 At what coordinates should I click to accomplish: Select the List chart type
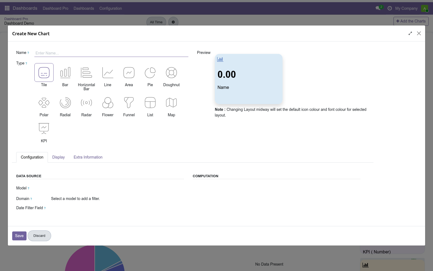pyautogui.click(x=150, y=103)
